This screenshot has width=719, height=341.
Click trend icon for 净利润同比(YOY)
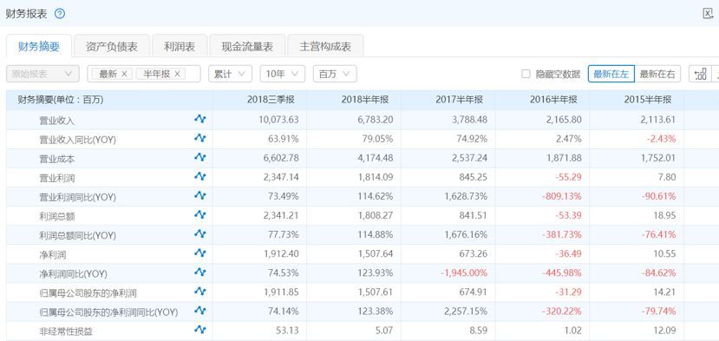coord(200,272)
